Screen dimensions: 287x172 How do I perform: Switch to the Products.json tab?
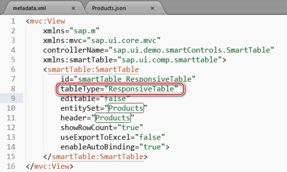coord(109,8)
